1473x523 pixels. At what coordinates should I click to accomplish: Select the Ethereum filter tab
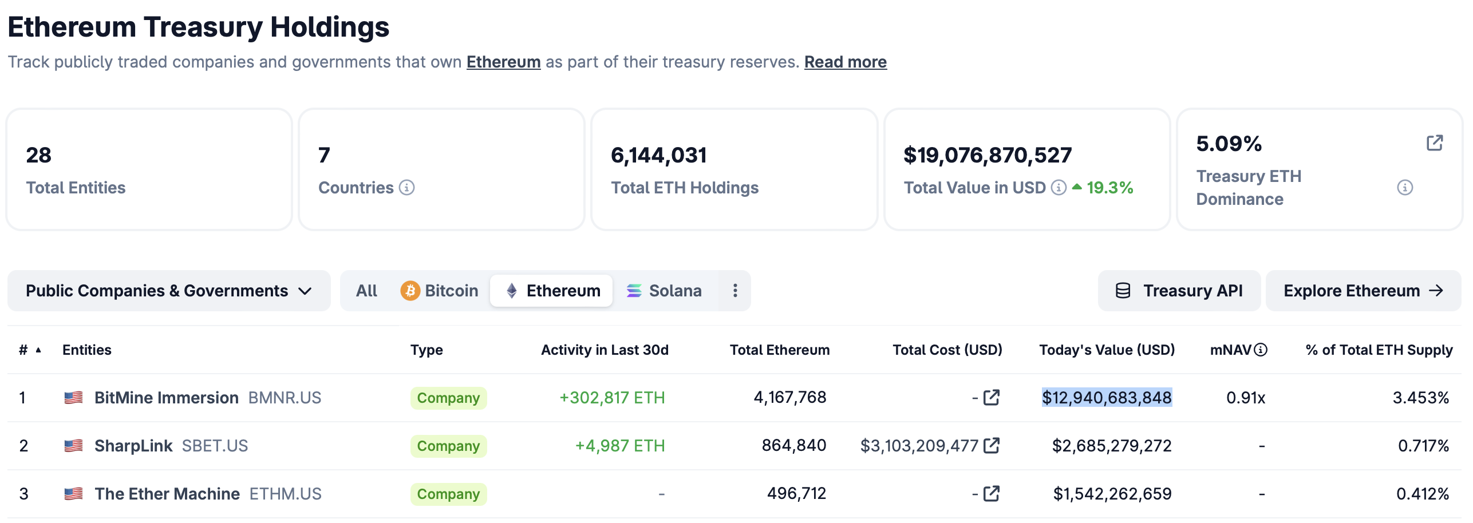click(551, 291)
